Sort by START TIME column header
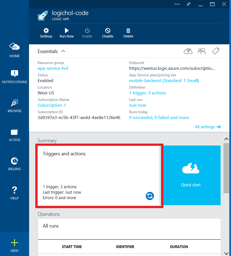This screenshot has width=231, height=256. point(72,247)
